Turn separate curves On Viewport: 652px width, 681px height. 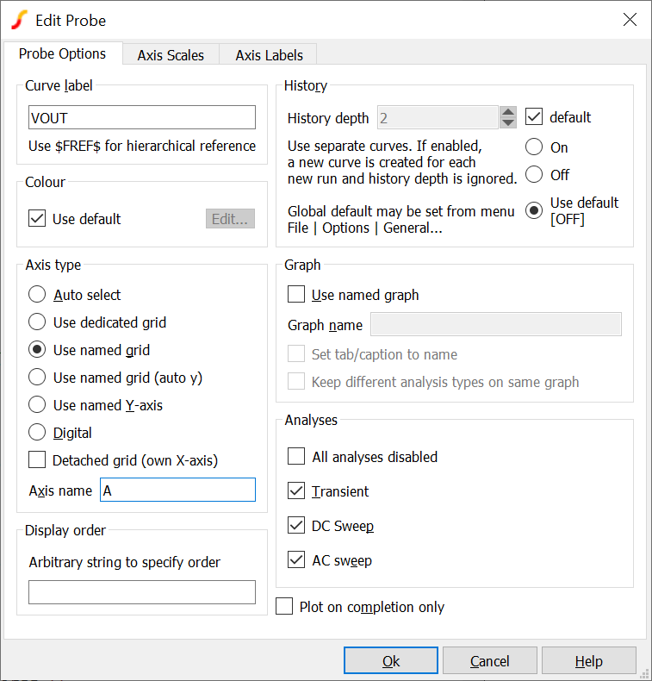(x=534, y=147)
